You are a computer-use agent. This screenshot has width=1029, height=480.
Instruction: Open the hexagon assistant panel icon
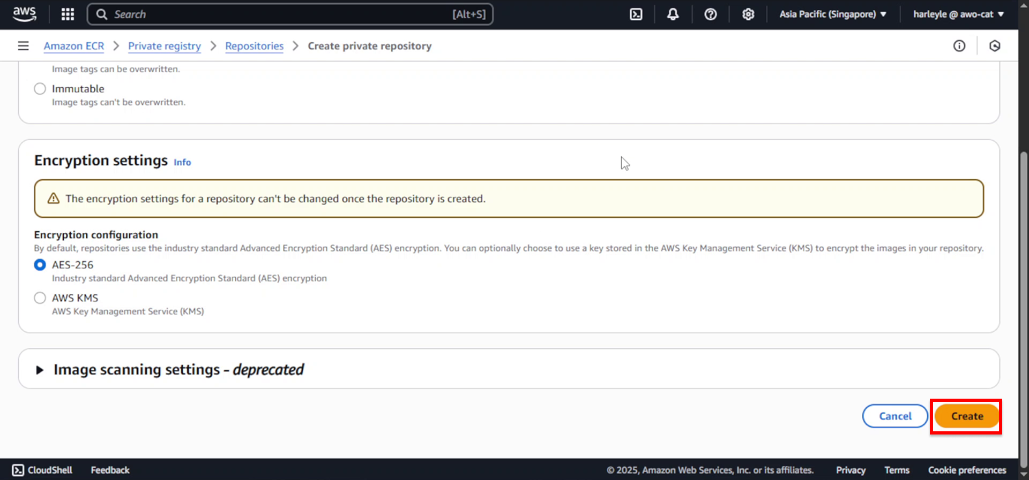coord(995,46)
